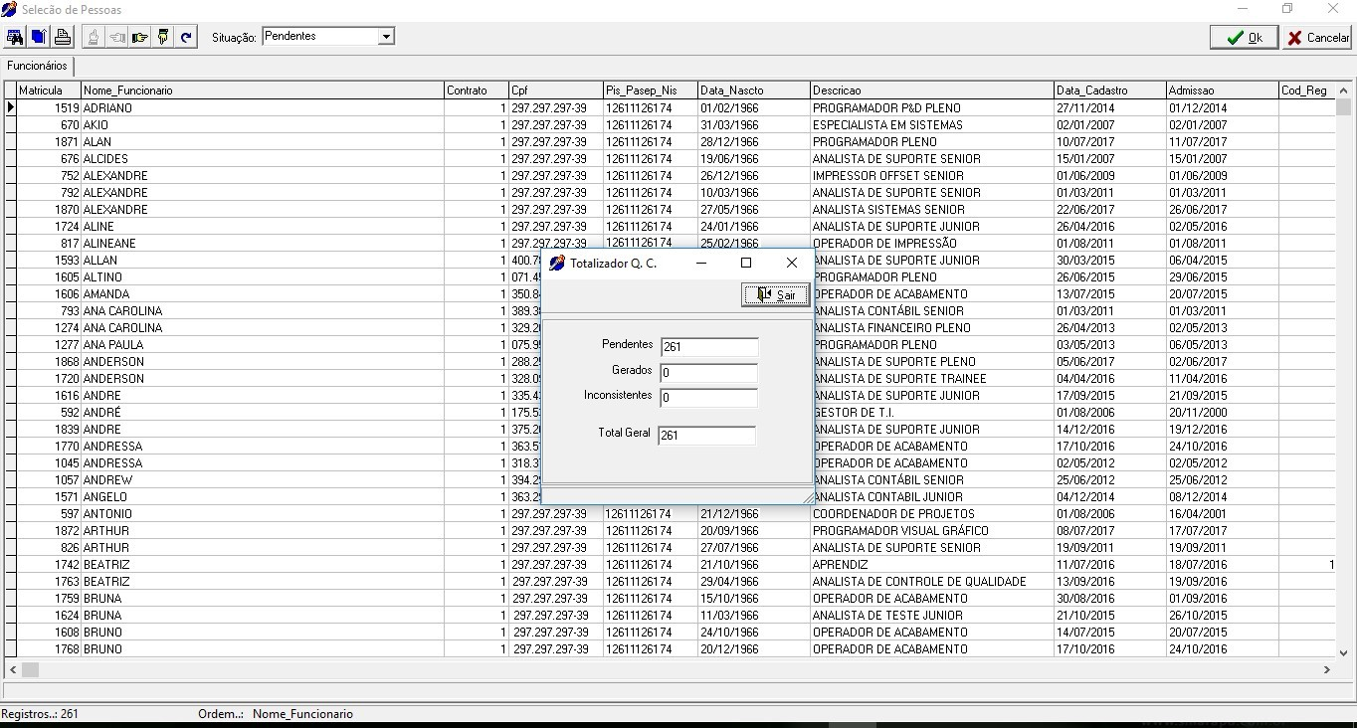The image size is (1357, 728).
Task: Click inside the Gerados value field
Action: pos(708,373)
